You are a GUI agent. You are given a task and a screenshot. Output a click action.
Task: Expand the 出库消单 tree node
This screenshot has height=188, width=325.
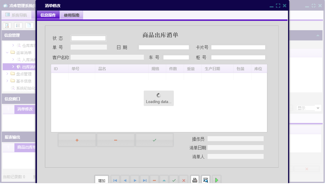pos(13,67)
